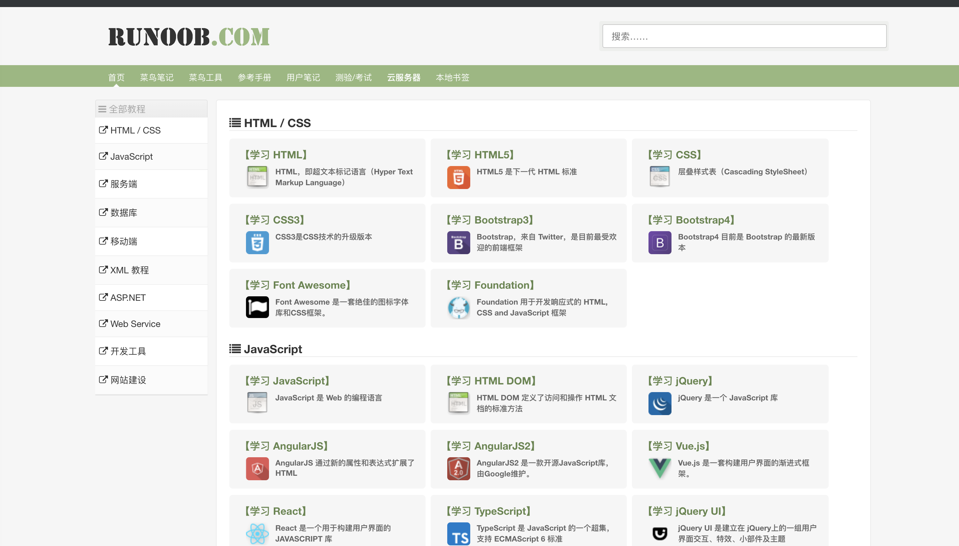Click the blue TypeScript TS icon
This screenshot has width=959, height=546.
pos(458,534)
